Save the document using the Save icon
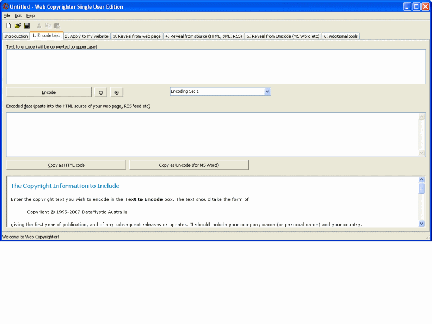The width and height of the screenshot is (432, 324). pyautogui.click(x=26, y=25)
